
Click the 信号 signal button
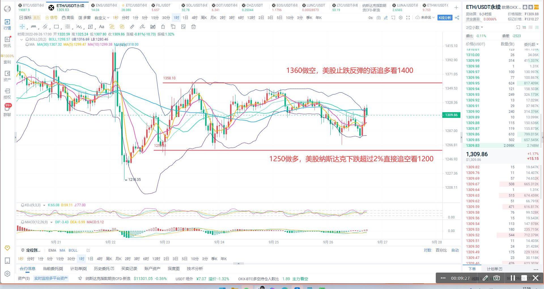[51, 18]
